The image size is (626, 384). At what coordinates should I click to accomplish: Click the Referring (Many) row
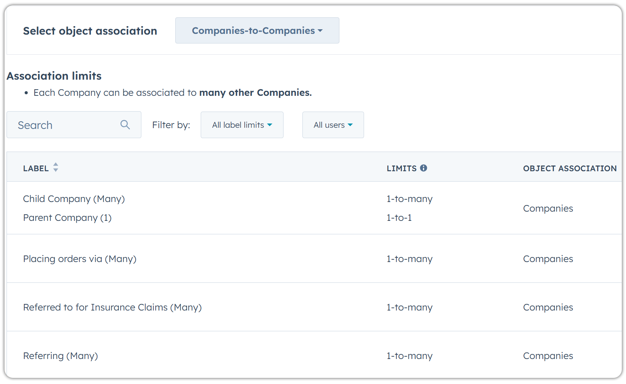coord(60,356)
